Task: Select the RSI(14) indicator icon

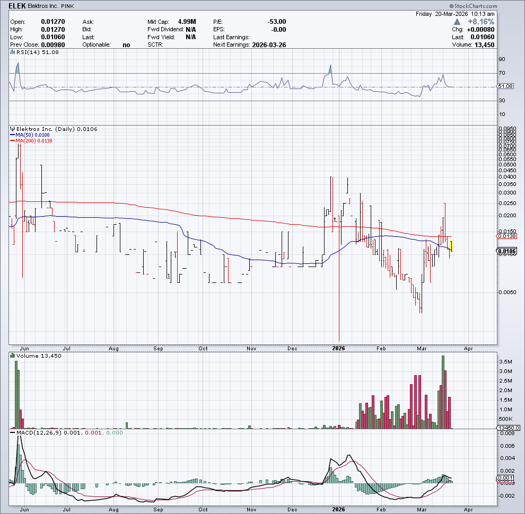Action: (x=11, y=52)
